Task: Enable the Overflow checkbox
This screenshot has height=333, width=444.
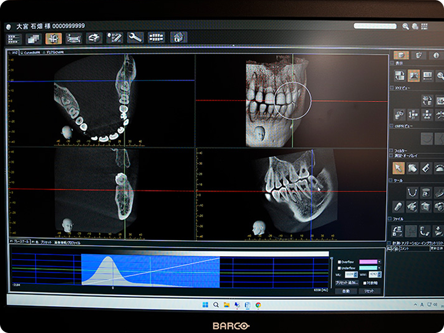Action: pyautogui.click(x=339, y=261)
